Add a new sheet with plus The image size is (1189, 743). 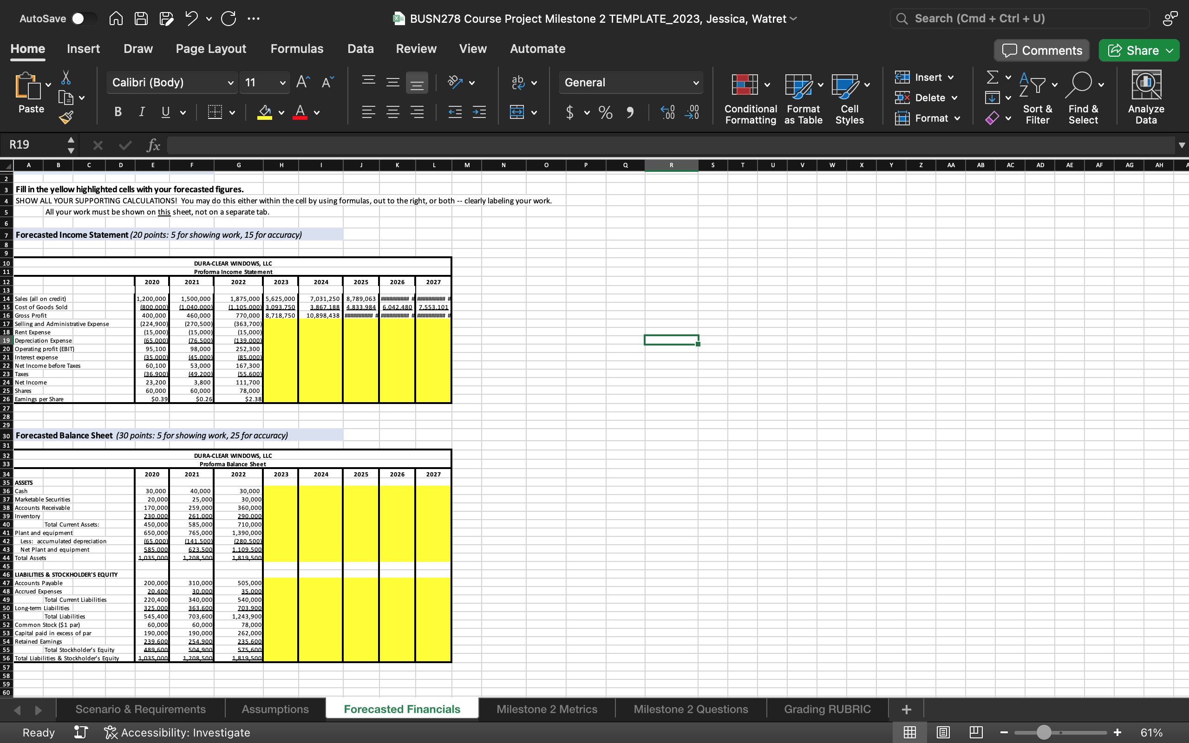[x=907, y=709]
